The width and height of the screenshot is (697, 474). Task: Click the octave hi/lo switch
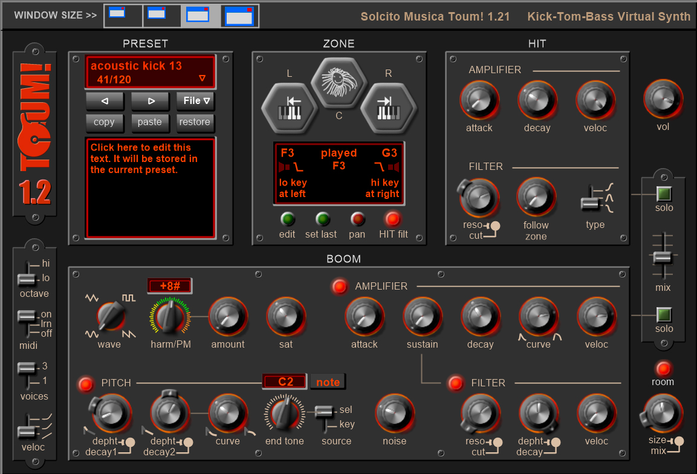click(28, 273)
